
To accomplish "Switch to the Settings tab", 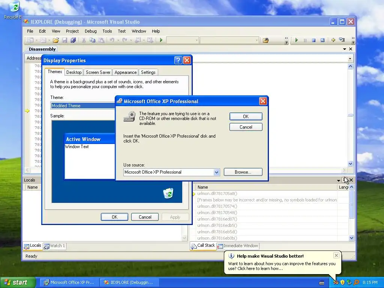I will click(x=148, y=72).
